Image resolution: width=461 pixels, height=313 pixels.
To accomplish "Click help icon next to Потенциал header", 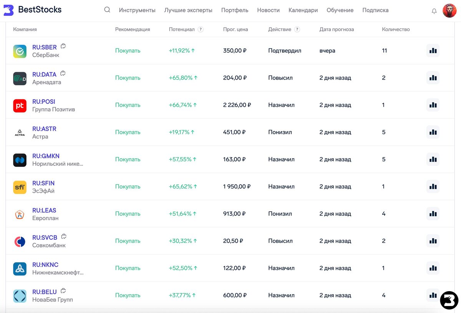I will pyautogui.click(x=201, y=29).
